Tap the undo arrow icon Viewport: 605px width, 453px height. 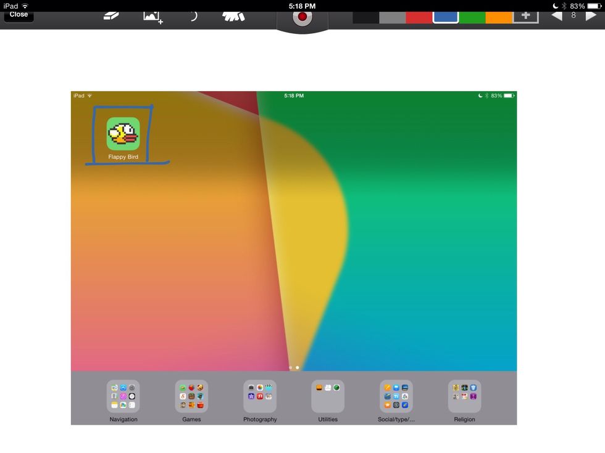coord(193,16)
